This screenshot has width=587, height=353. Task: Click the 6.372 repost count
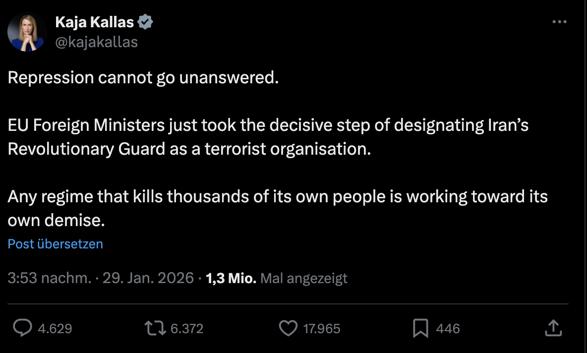point(186,328)
